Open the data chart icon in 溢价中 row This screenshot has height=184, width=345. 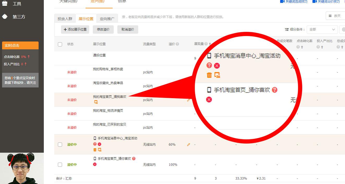100,150
